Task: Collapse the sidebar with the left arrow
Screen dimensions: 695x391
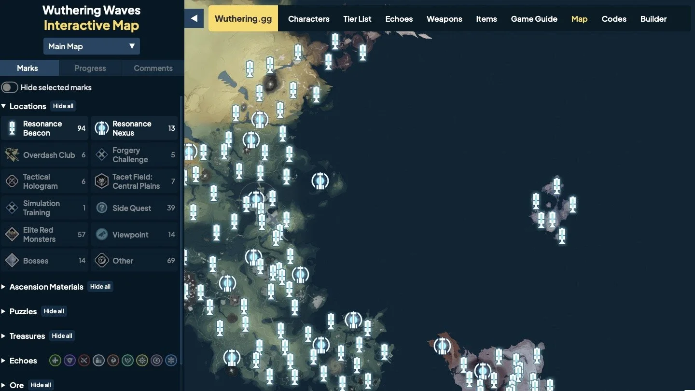Action: point(194,18)
